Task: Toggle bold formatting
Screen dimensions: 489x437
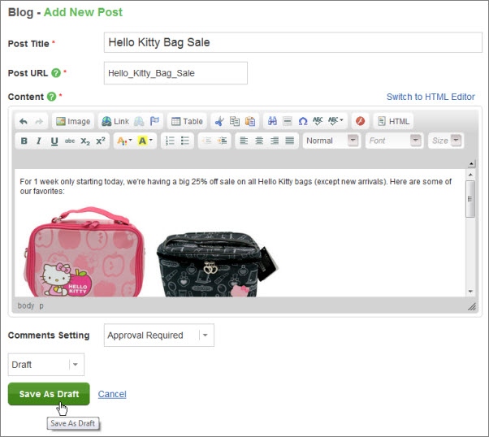Action: click(24, 141)
